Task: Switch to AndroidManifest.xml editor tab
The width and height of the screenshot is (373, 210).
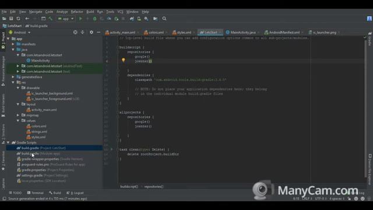Action: point(284,33)
